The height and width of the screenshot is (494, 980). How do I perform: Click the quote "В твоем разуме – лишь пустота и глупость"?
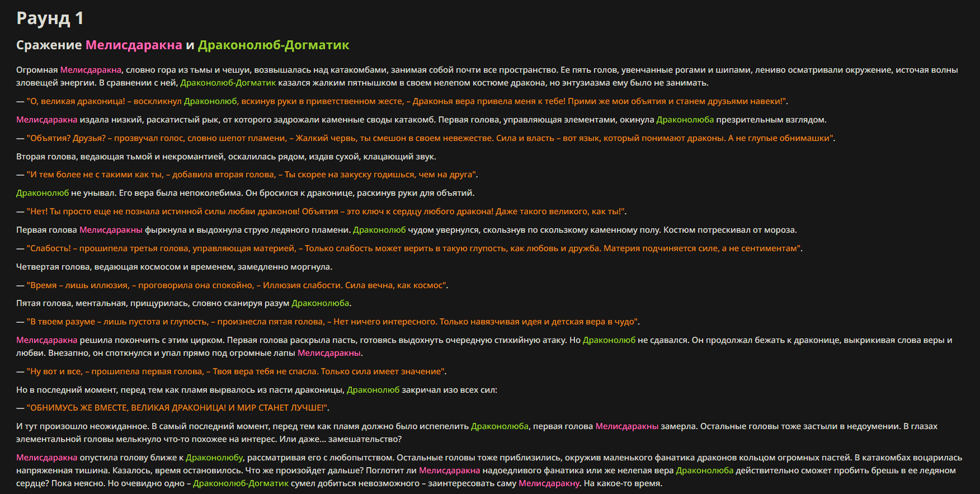pos(117,322)
